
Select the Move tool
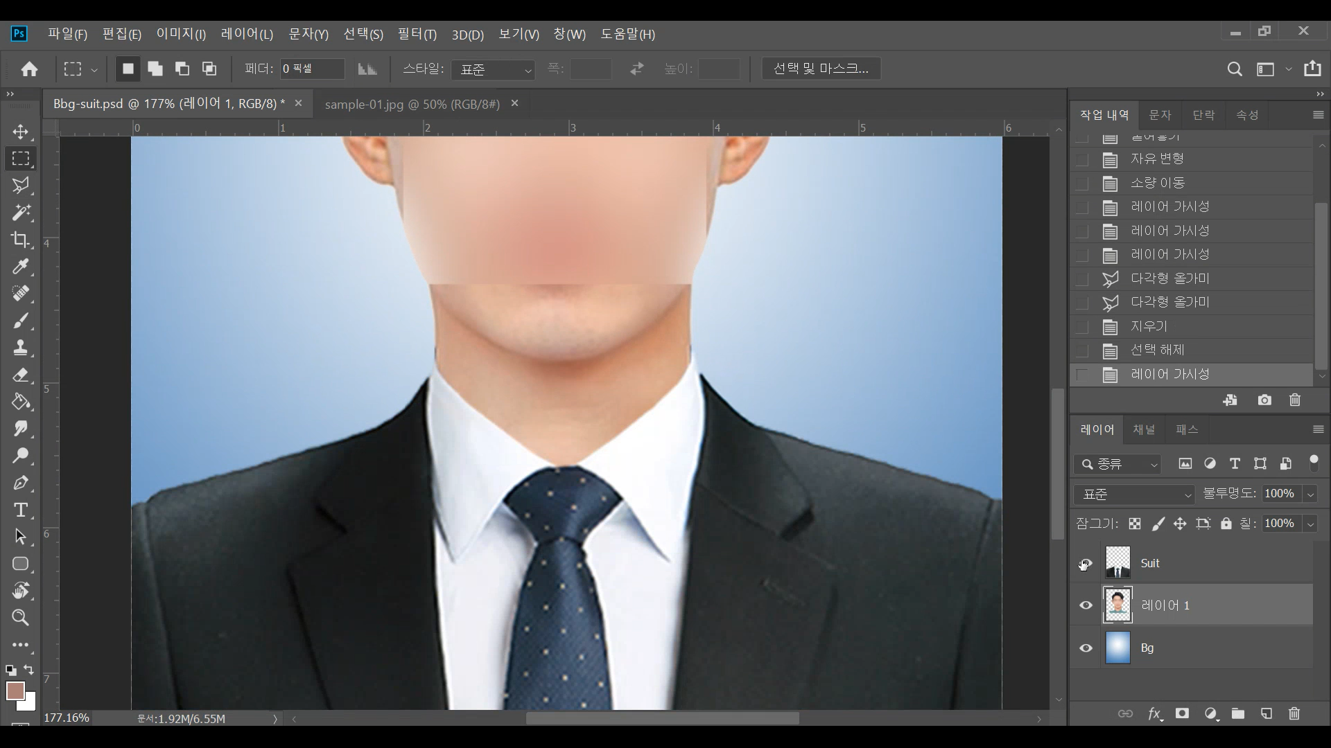point(21,132)
